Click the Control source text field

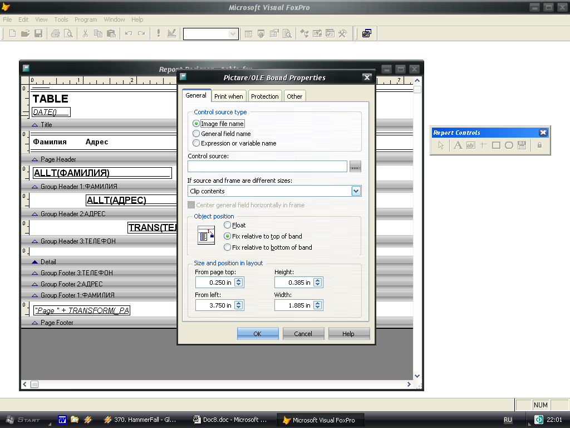coord(268,166)
